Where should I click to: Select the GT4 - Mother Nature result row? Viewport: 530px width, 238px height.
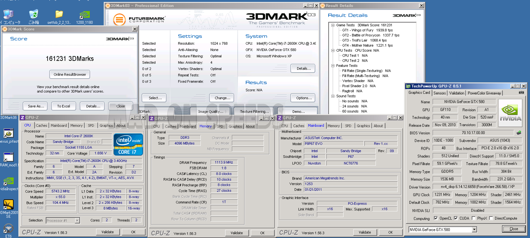(367, 45)
